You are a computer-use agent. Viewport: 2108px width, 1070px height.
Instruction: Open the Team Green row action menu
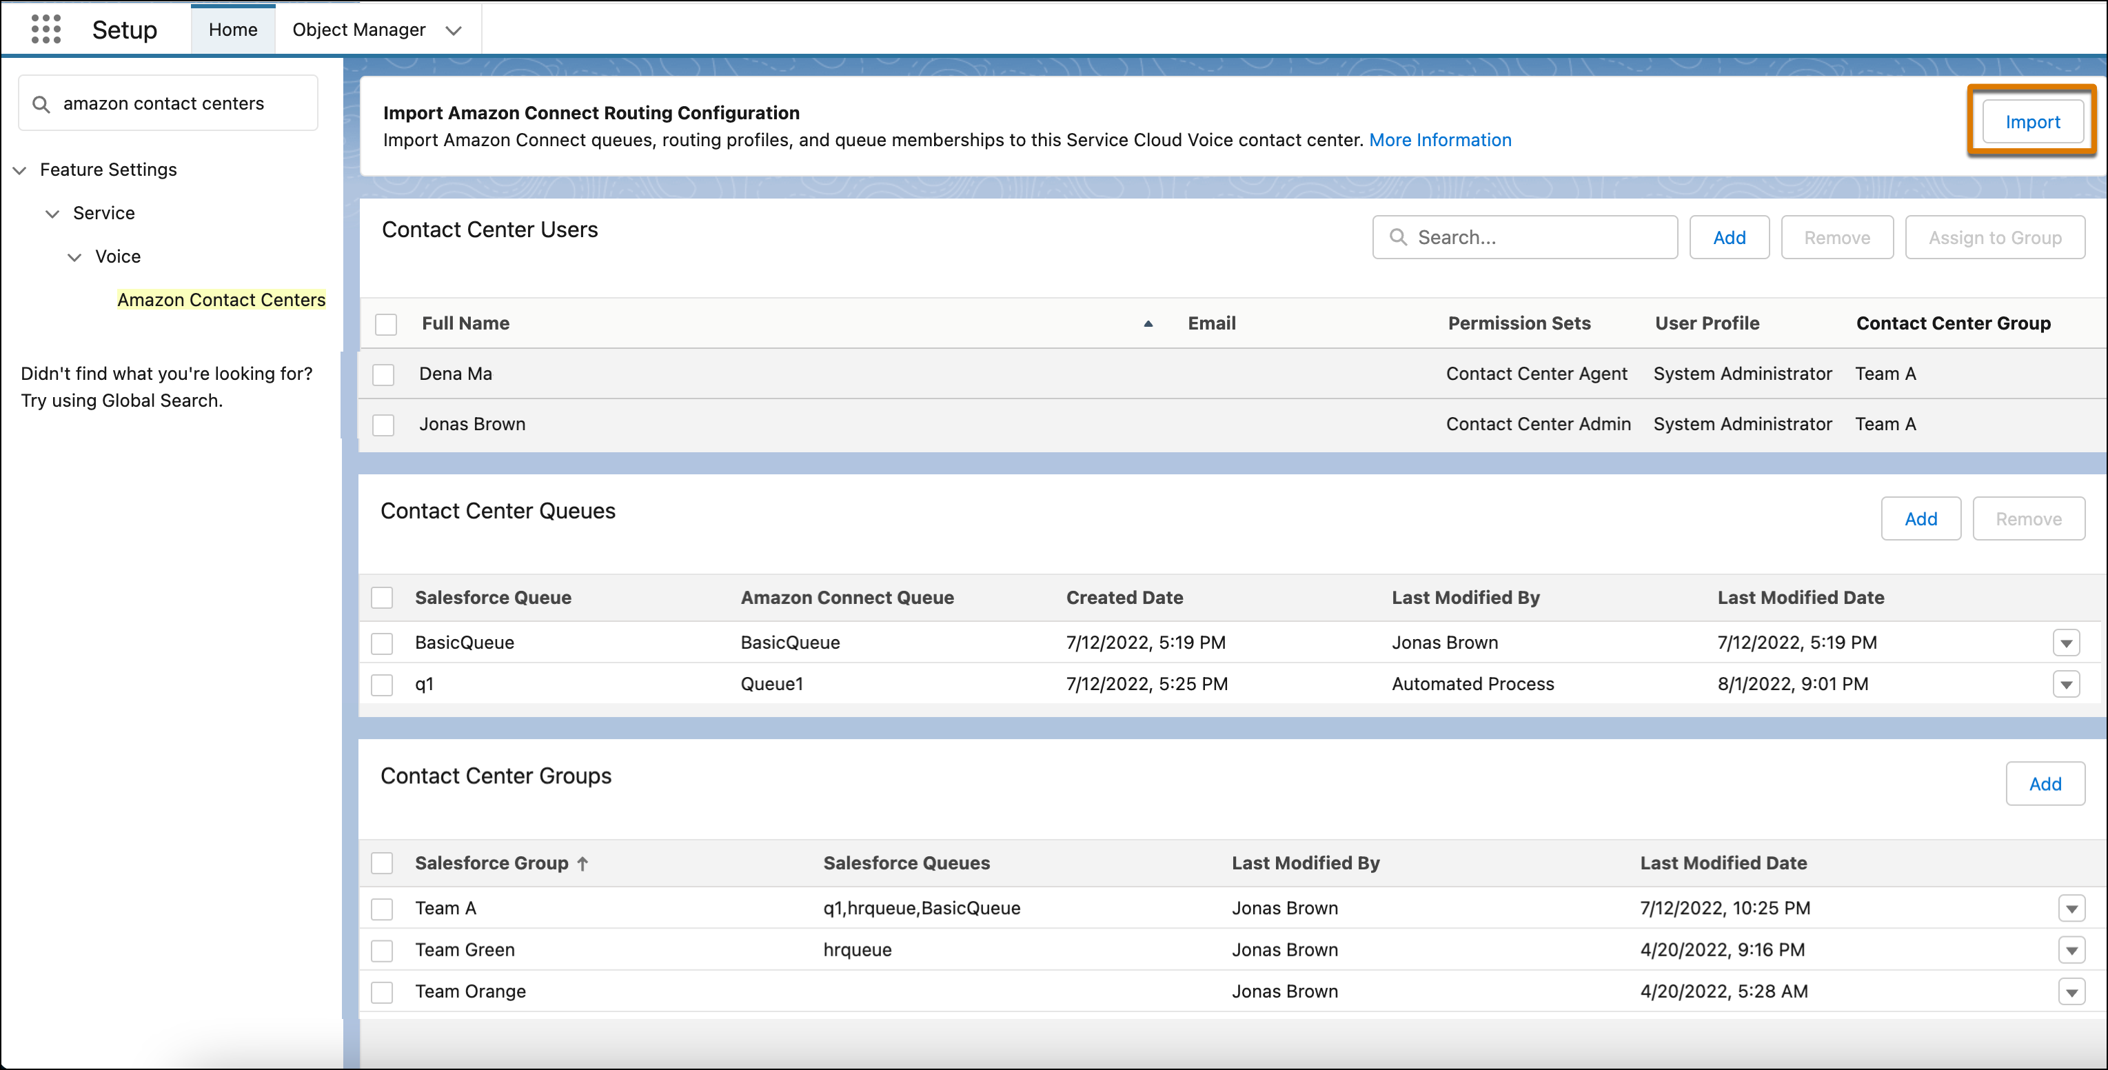coord(2071,951)
